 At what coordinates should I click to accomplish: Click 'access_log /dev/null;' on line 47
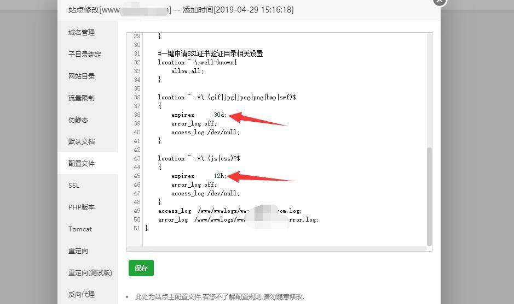click(205, 194)
